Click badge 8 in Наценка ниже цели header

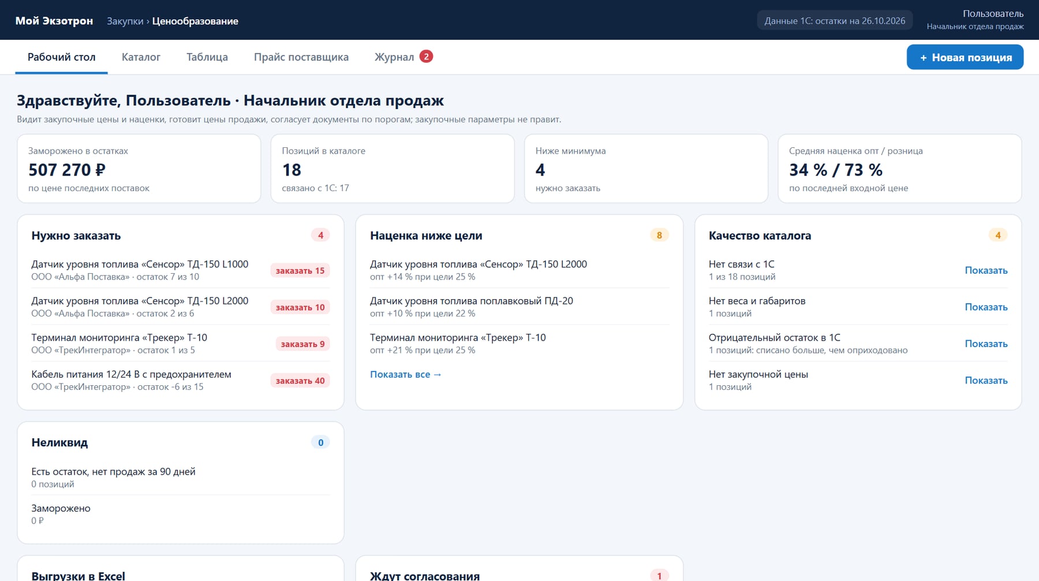(659, 235)
